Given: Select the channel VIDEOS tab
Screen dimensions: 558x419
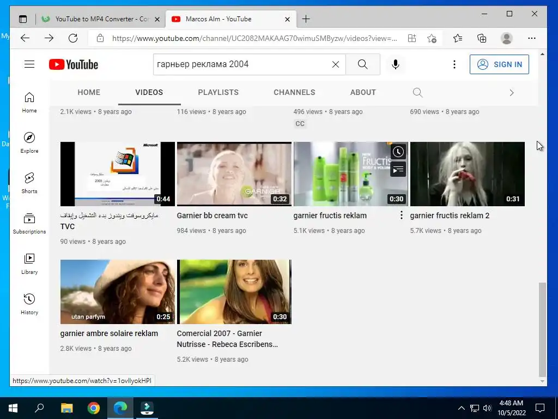Looking at the screenshot, I should [x=149, y=92].
